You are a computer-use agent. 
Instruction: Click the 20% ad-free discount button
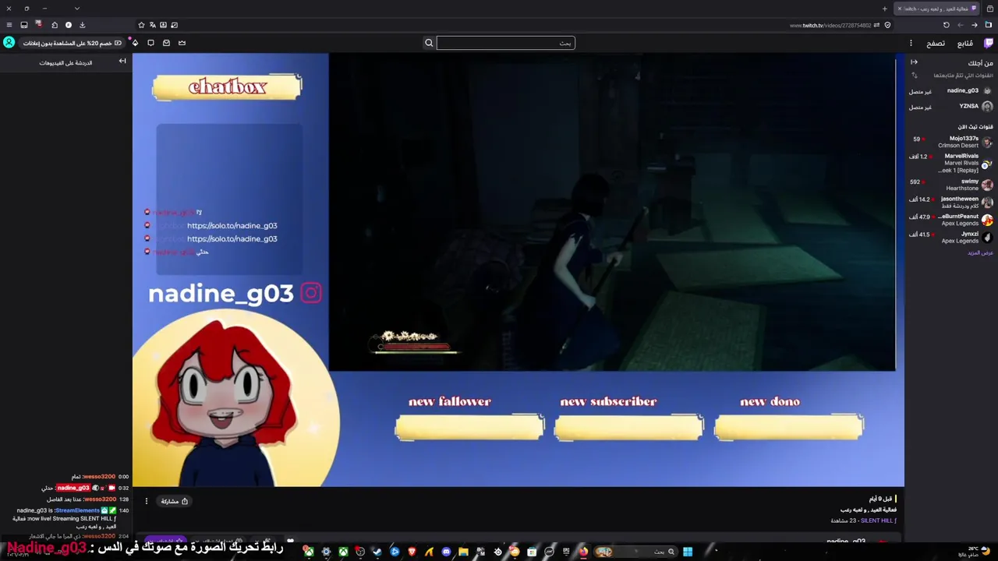click(72, 43)
